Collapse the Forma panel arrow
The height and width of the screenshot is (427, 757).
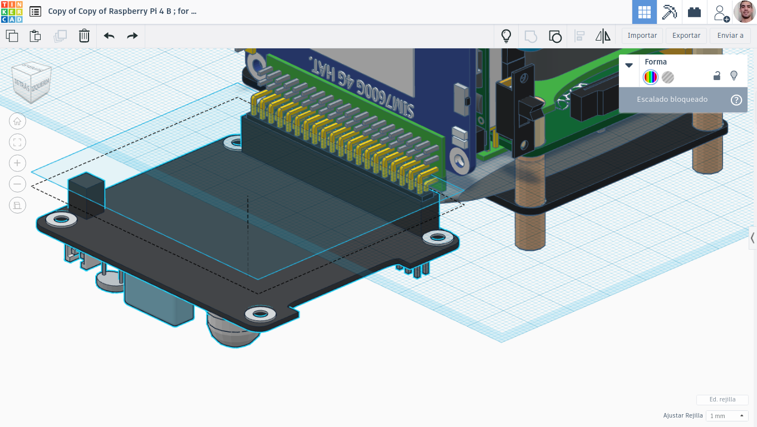629,65
